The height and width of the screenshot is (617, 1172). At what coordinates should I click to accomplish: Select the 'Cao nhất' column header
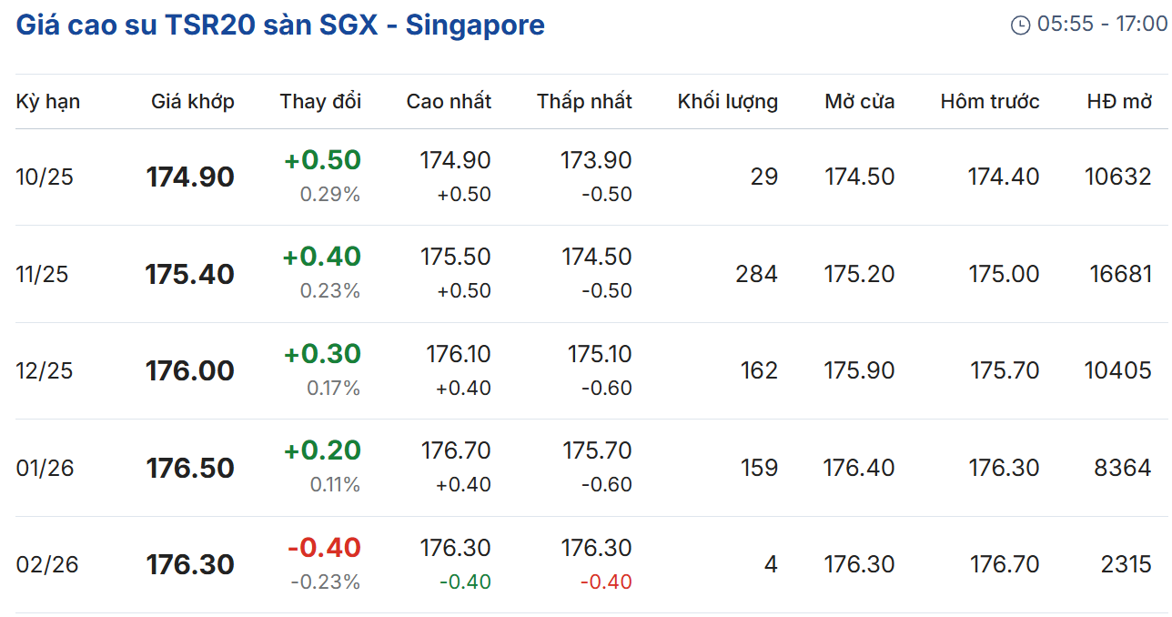[449, 101]
